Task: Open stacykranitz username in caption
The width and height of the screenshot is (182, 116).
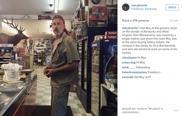Action: 130,28
